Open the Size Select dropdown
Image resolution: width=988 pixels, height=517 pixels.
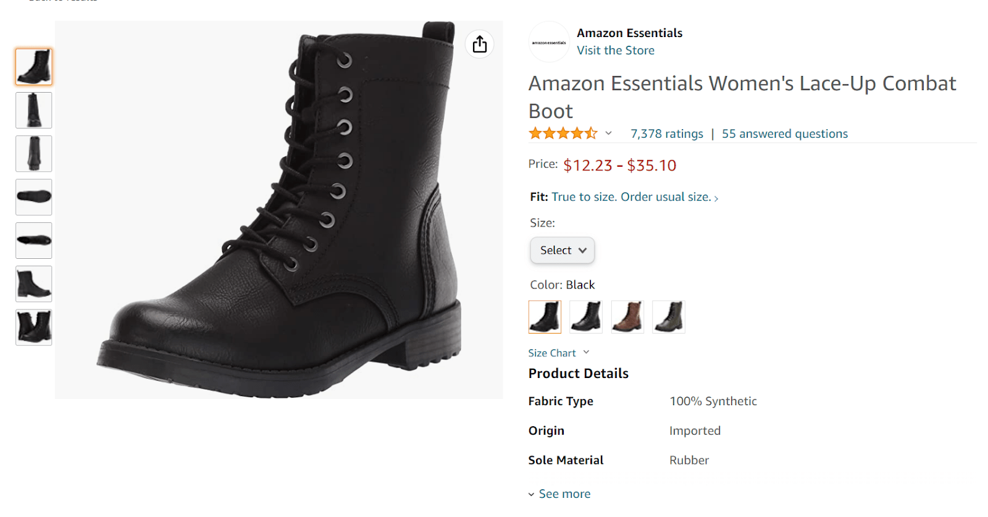(x=563, y=250)
